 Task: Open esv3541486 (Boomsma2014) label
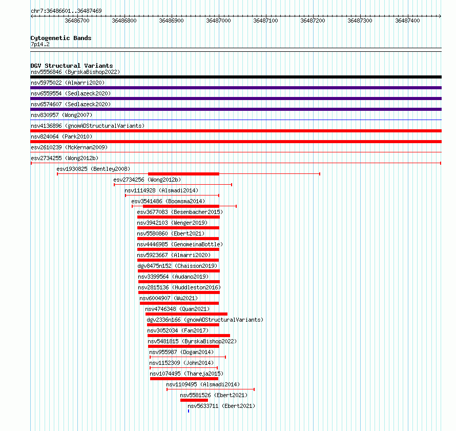pyautogui.click(x=168, y=201)
